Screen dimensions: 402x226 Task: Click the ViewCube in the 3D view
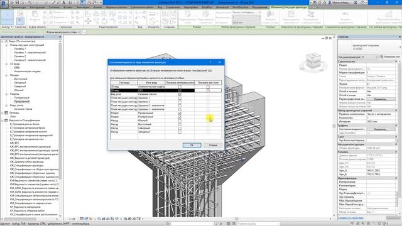point(313,62)
